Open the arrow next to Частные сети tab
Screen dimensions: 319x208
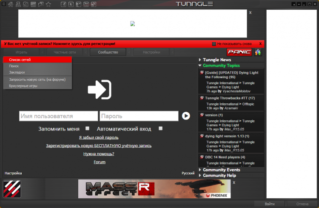[x=85, y=52]
